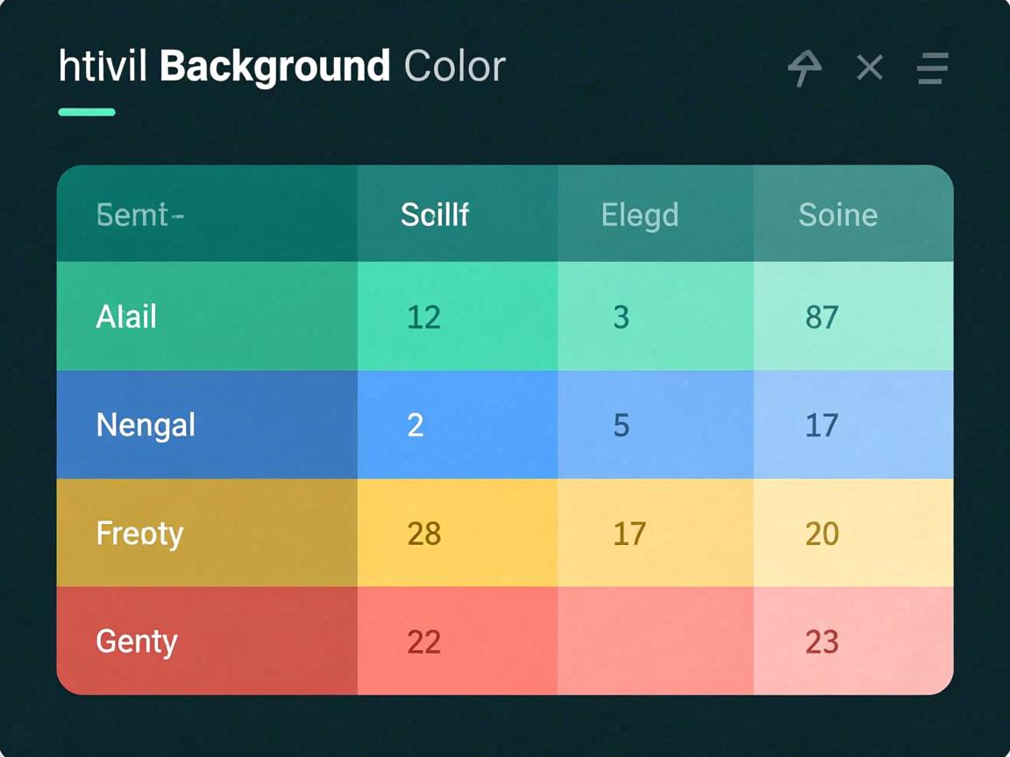Click the Genty row label

pos(137,641)
